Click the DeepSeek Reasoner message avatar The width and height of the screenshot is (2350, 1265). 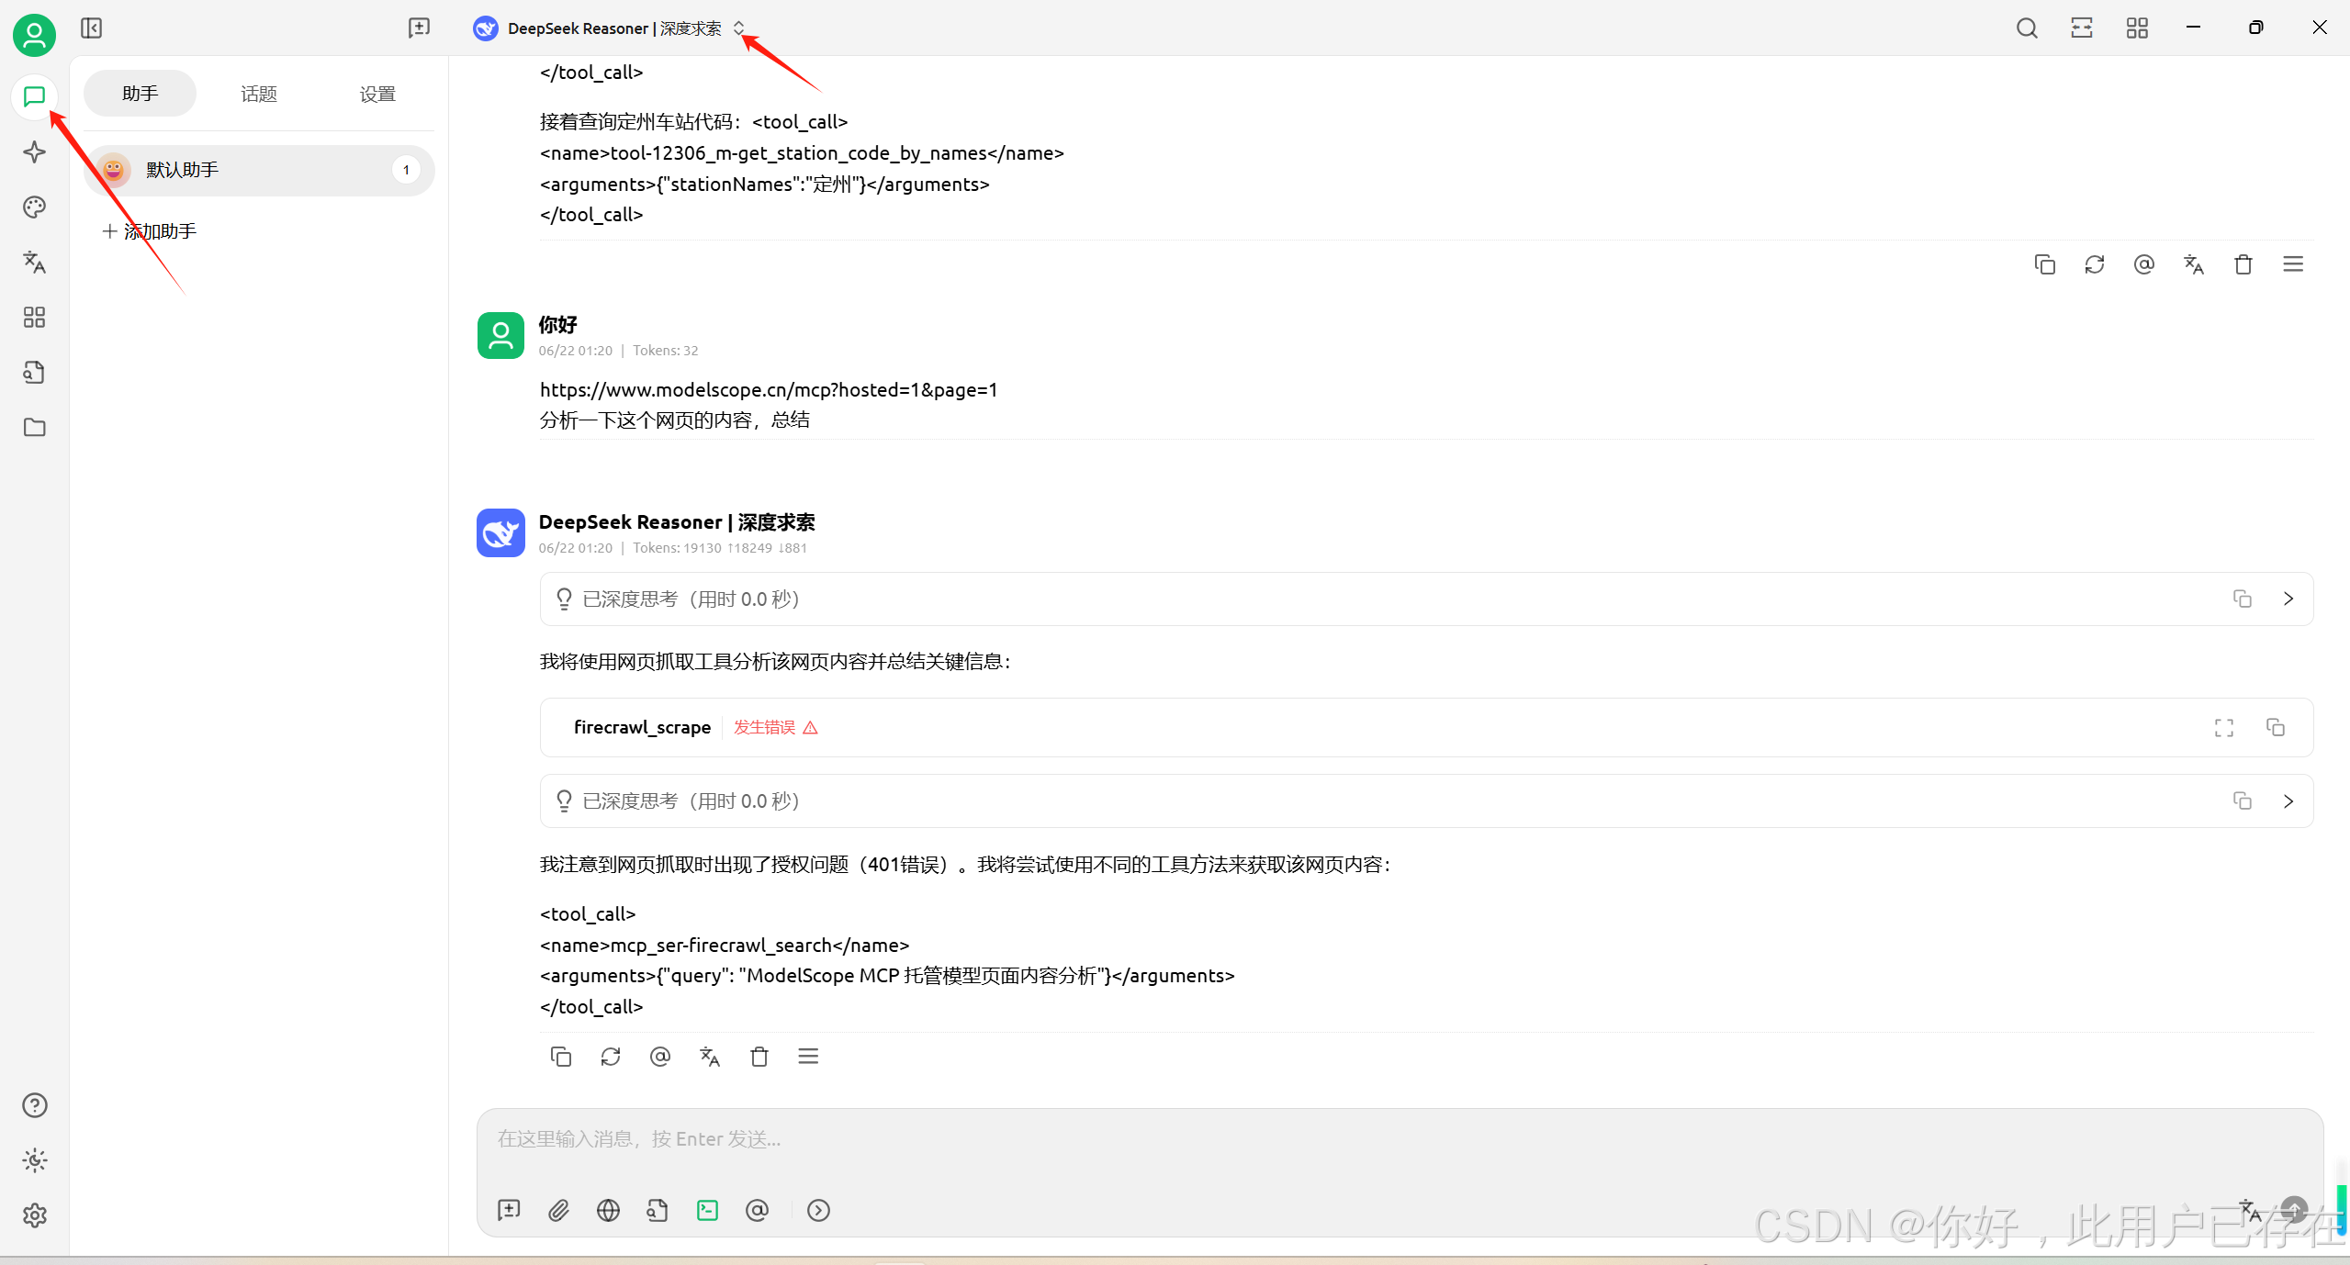[x=500, y=532]
